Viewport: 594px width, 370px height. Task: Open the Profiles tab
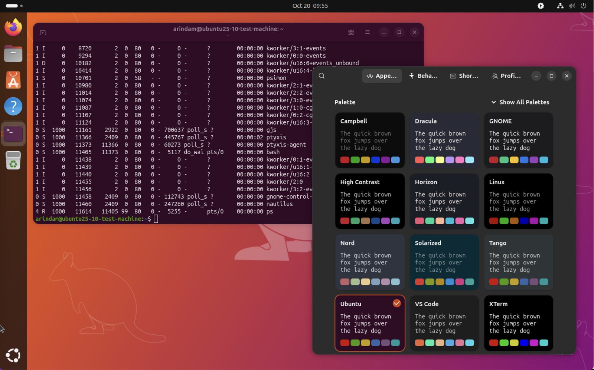point(506,76)
